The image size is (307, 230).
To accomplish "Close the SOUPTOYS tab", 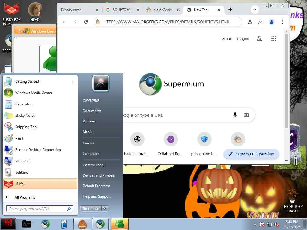I will [138, 10].
